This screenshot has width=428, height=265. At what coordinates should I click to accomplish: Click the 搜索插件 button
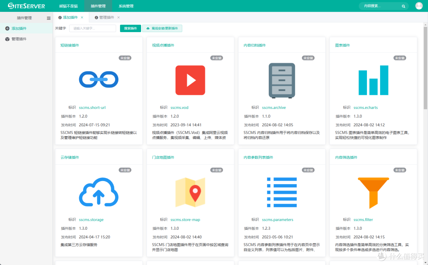(130, 29)
